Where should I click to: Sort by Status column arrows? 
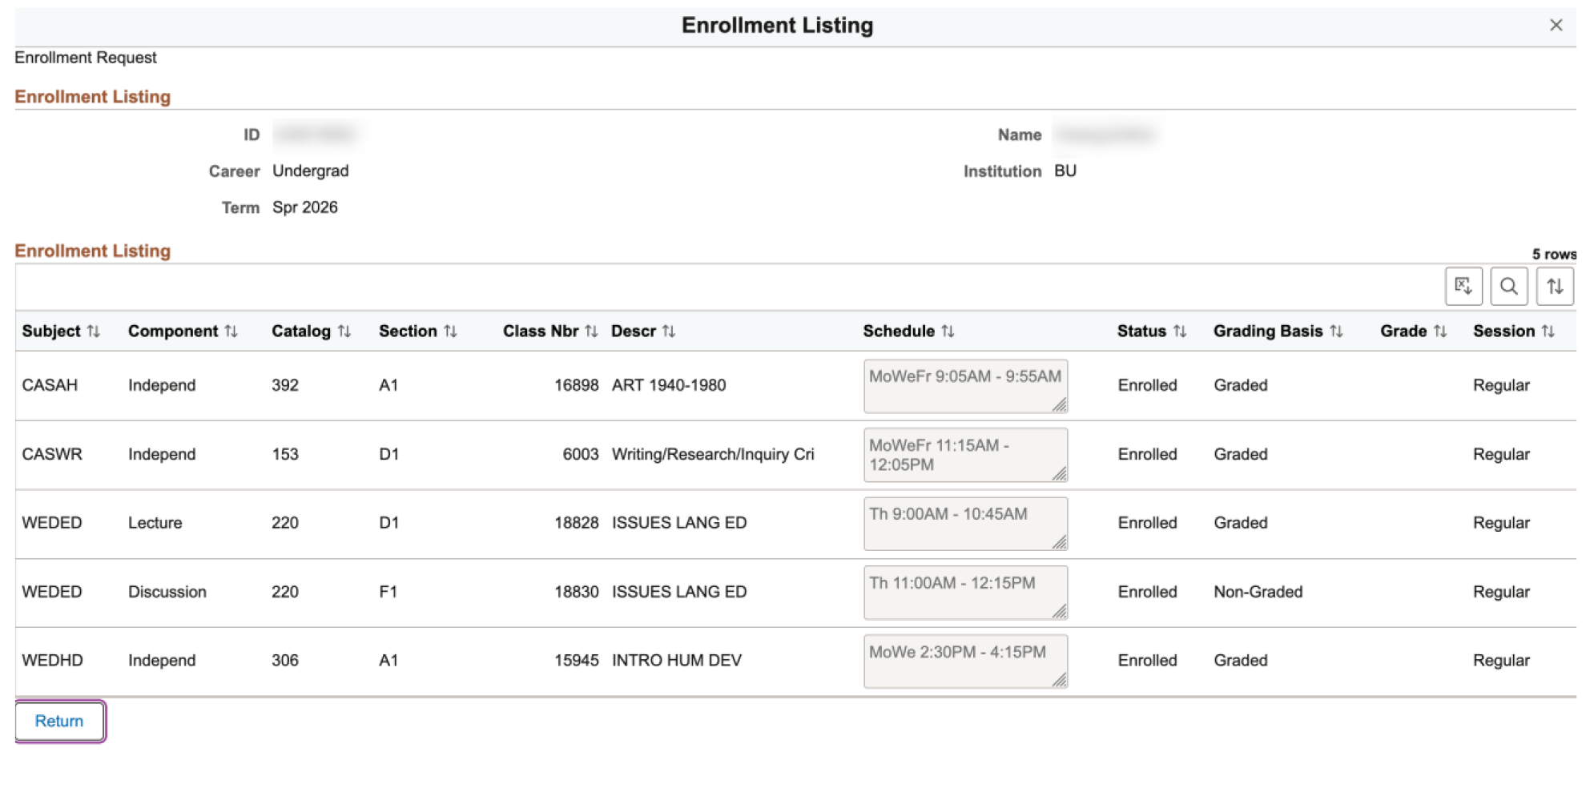coord(1180,332)
